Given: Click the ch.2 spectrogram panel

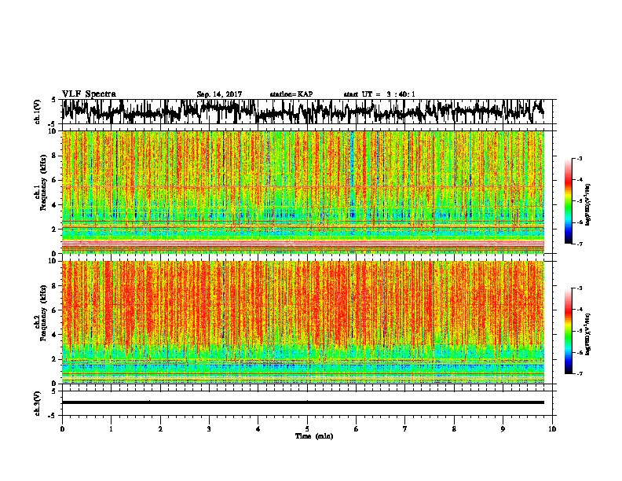Looking at the screenshot, I should 303,322.
